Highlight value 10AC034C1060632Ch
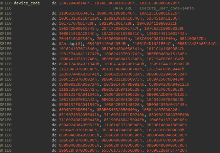 [157, 23]
